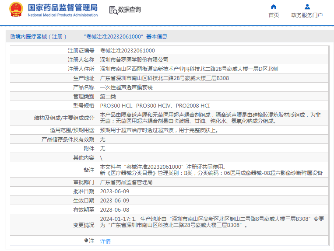Click the document icon before 境内医疗器械
Screen dimensions: 334x251
point(13,37)
